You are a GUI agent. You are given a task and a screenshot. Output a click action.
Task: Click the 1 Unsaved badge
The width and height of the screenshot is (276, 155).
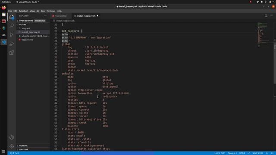click(40, 21)
